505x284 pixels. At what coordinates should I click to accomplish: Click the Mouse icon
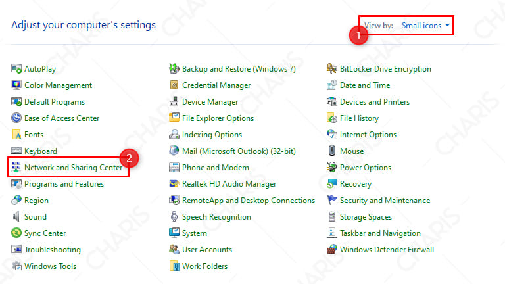click(332, 151)
